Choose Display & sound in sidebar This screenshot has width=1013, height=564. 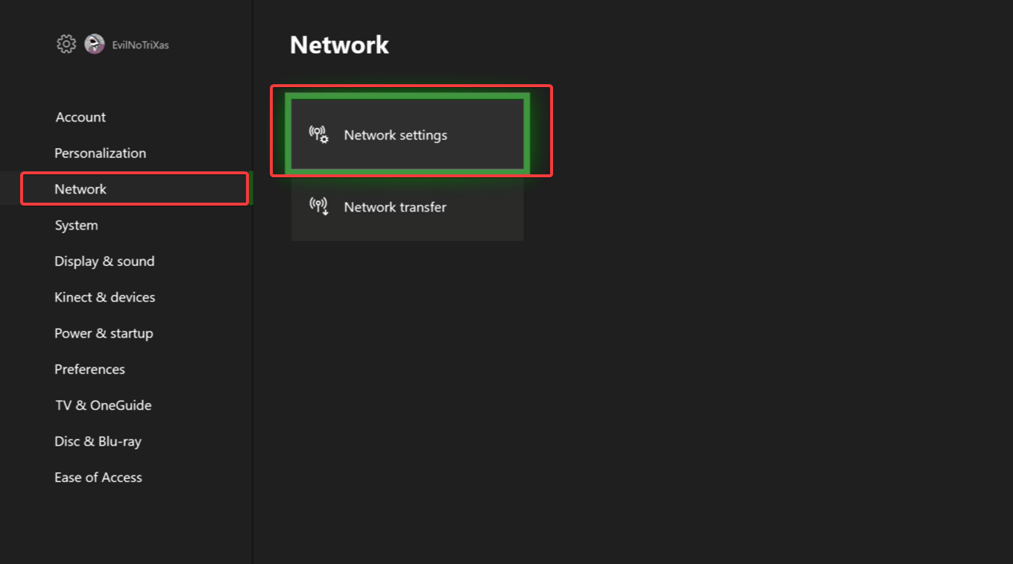tap(104, 261)
